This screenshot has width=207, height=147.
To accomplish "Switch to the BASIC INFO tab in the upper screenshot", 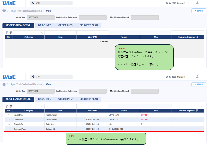I will coord(45,25).
